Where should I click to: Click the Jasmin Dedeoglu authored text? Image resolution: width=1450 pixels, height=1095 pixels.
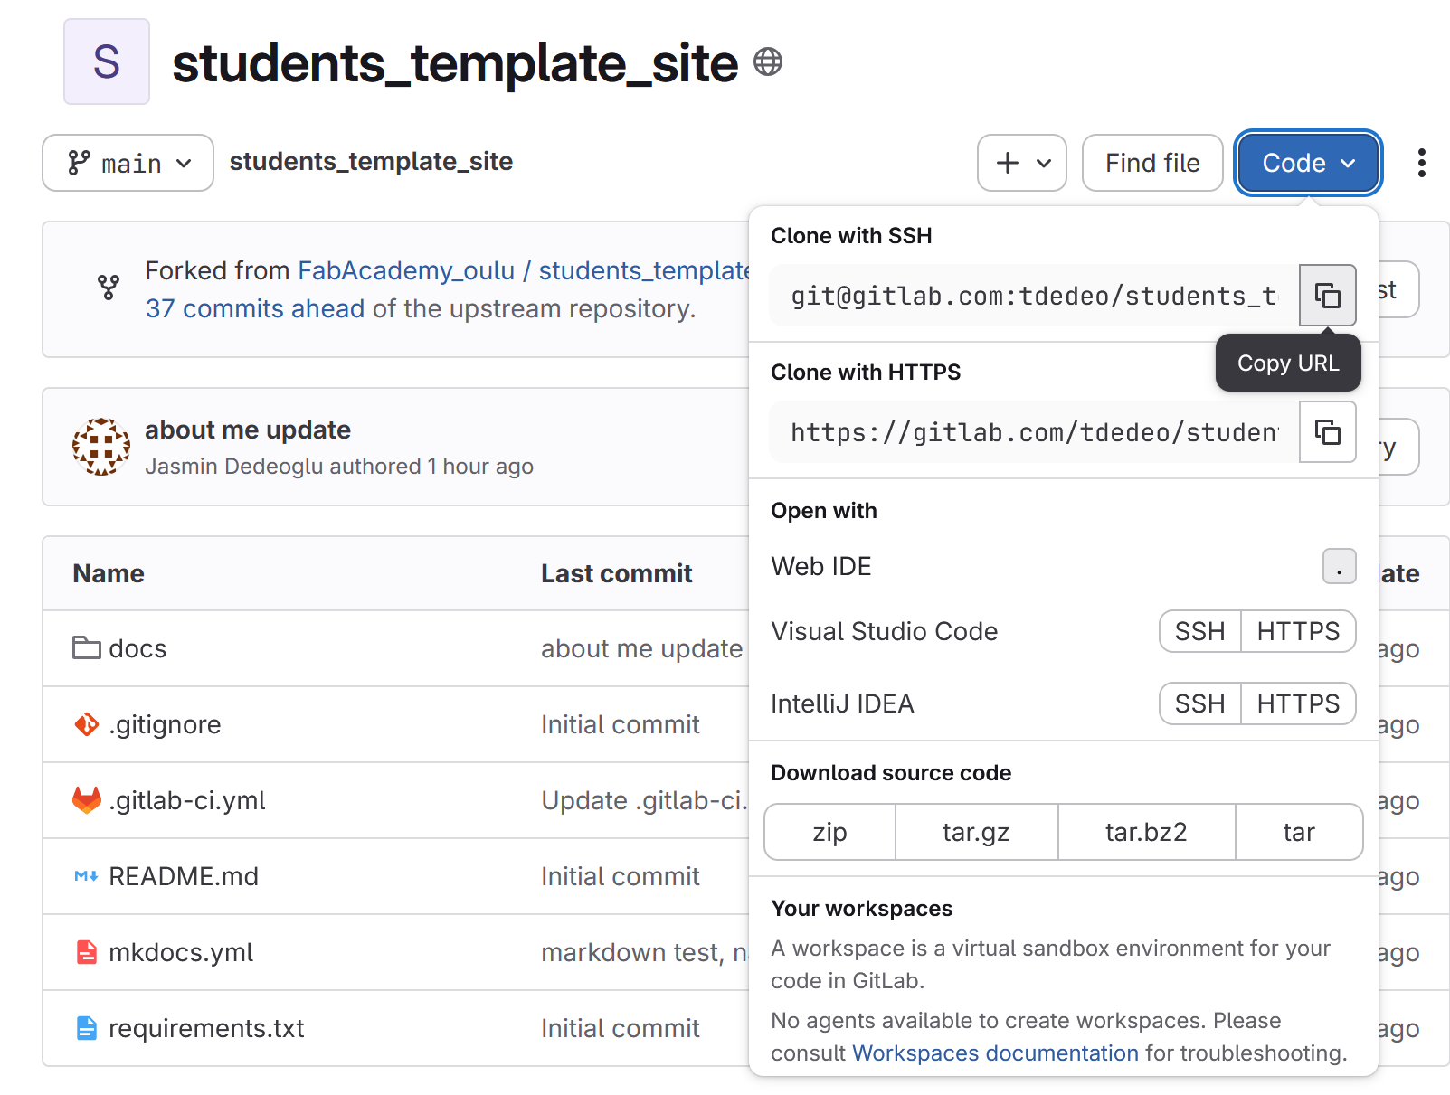point(339,466)
